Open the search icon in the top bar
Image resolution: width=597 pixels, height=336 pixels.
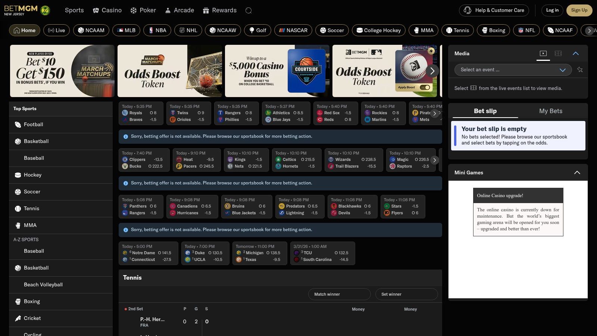pyautogui.click(x=249, y=10)
